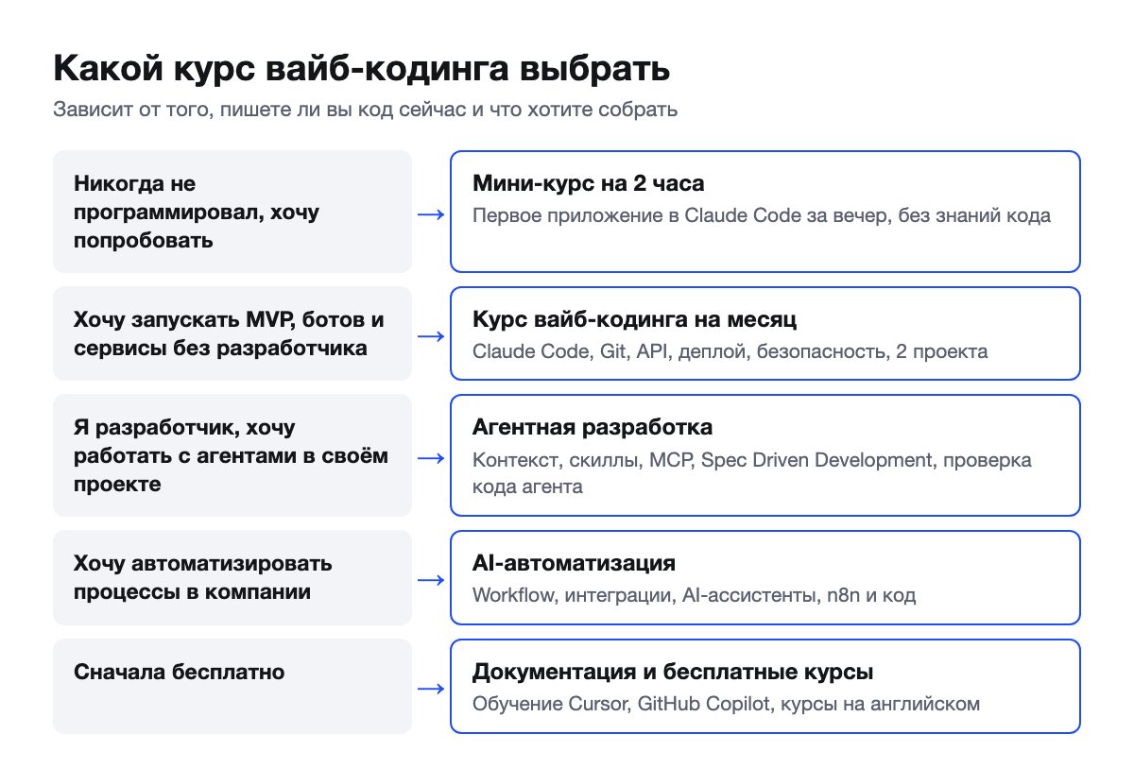Pick the 'Я разработчик, хочу работать с агентами' box
Viewport: 1134px width, 768px height.
click(232, 455)
